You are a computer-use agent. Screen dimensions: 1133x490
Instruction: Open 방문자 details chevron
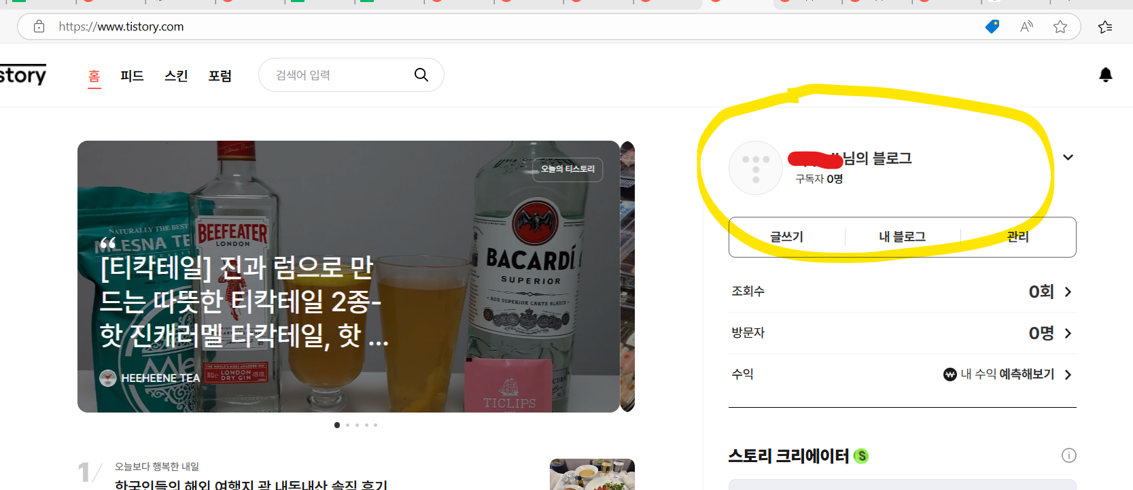click(1068, 333)
